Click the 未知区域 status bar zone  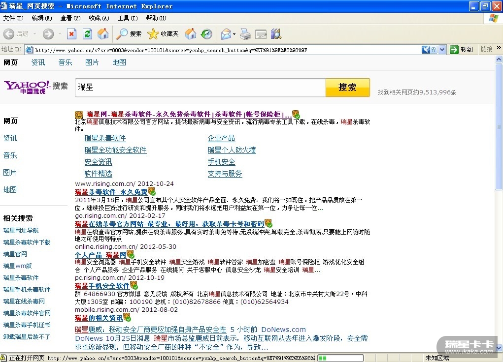[437, 358]
